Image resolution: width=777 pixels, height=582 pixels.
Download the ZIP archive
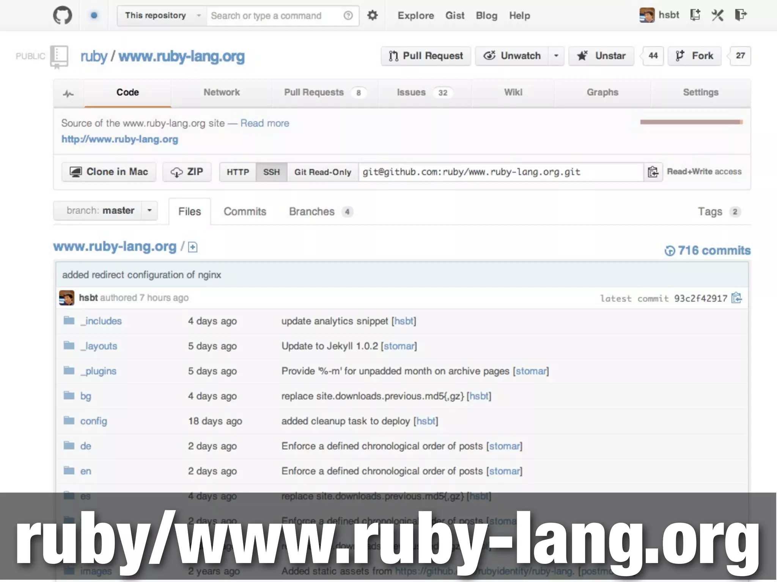(x=187, y=172)
